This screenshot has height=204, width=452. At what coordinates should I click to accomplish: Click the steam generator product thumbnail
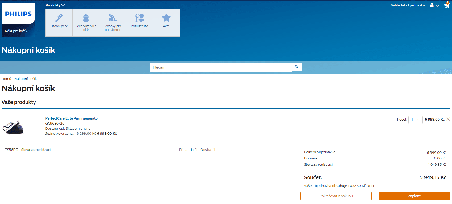coord(13,127)
